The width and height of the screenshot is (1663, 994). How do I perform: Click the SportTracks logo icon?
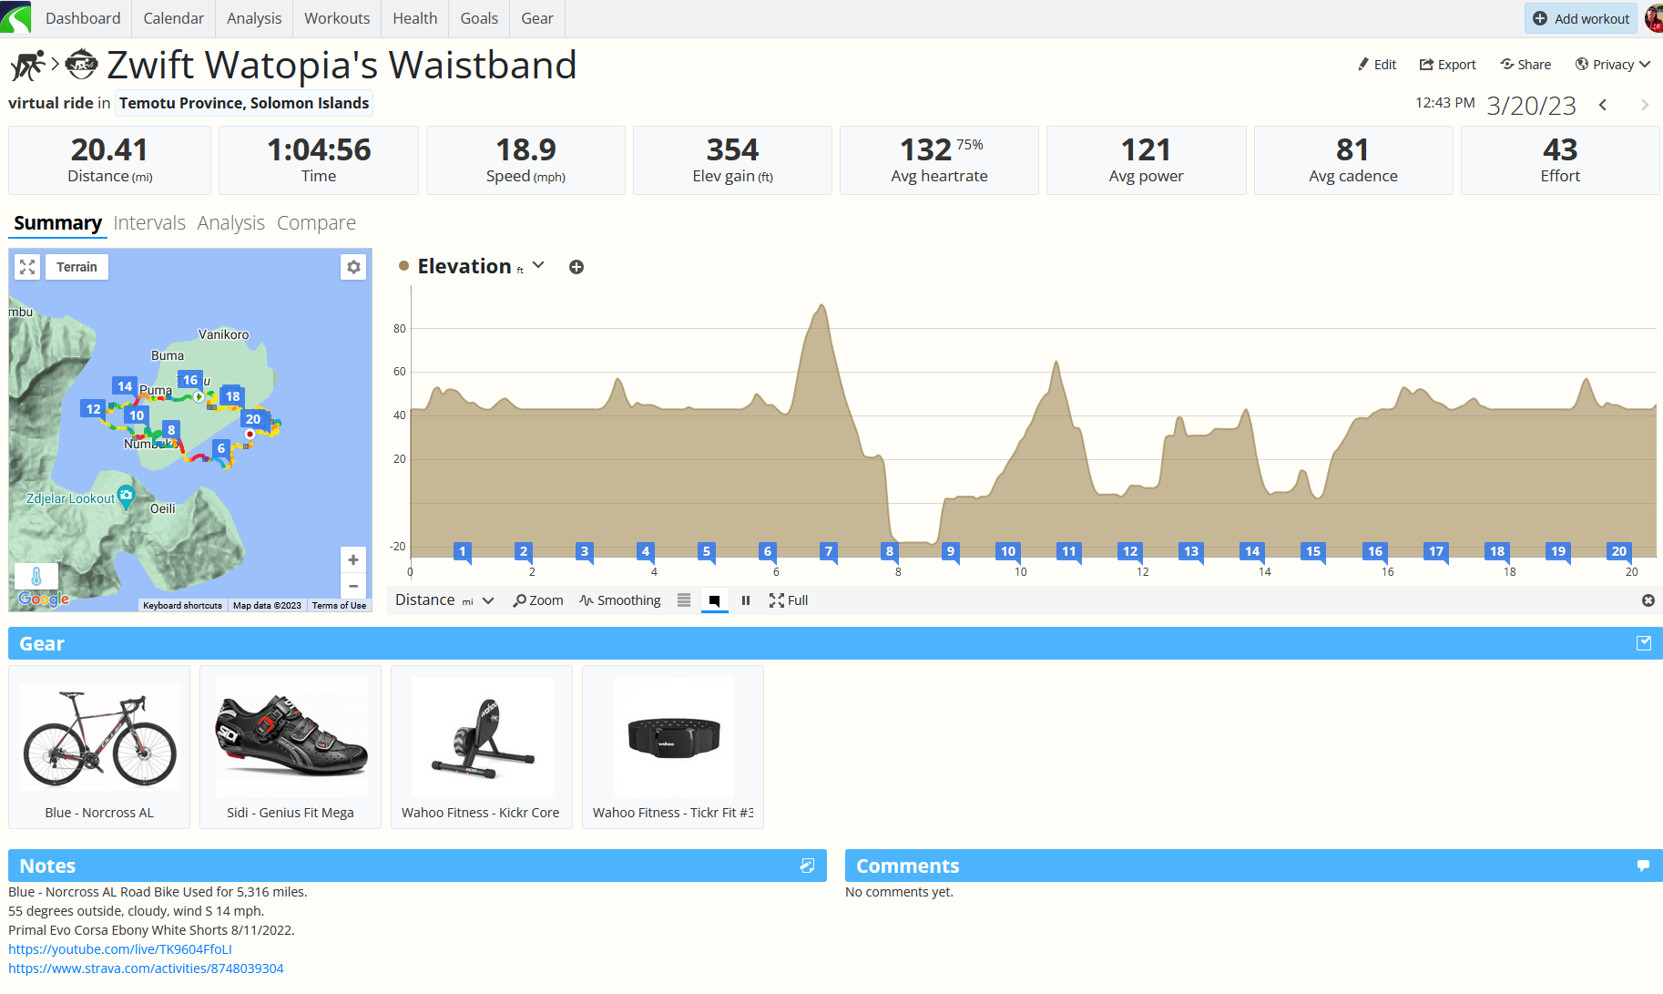[x=15, y=17]
